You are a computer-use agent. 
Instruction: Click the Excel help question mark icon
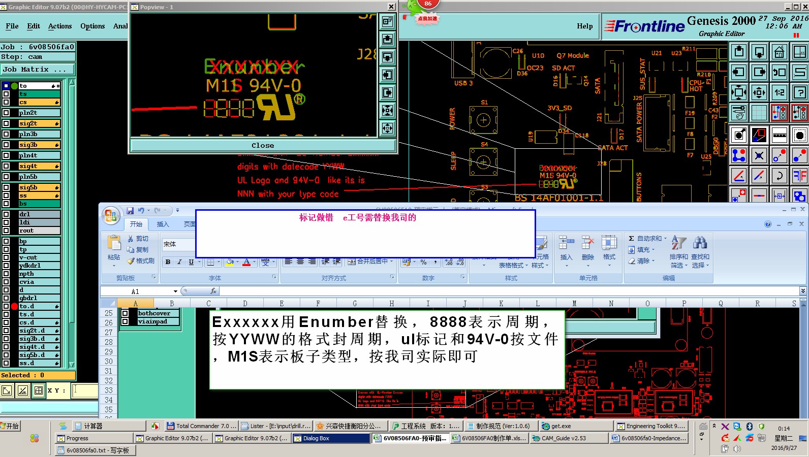768,224
